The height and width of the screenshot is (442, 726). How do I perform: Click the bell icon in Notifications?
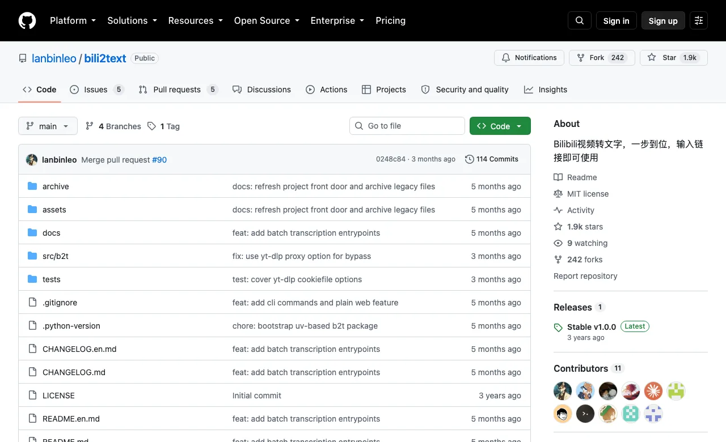point(506,58)
